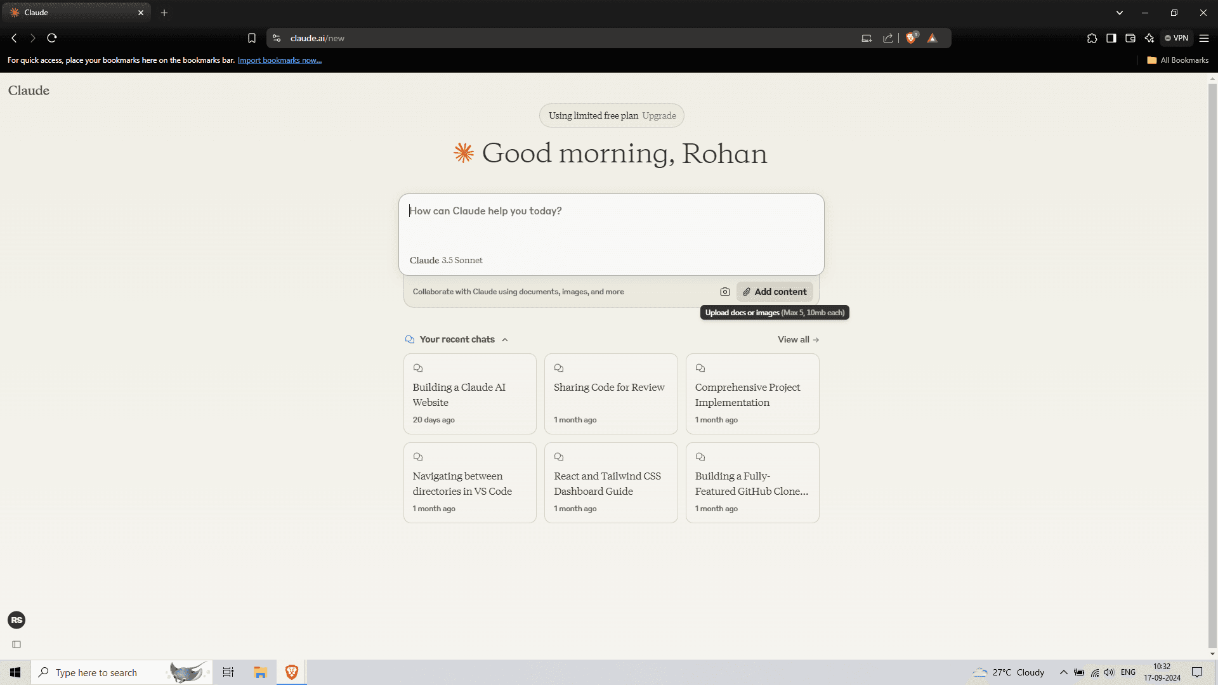
Task: Click the Upgrade link
Action: (x=658, y=115)
